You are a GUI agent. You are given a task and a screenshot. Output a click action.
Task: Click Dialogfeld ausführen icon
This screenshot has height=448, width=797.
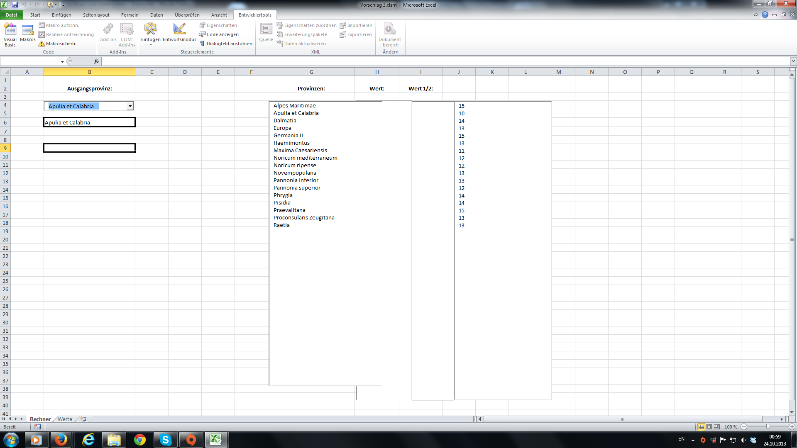tap(202, 44)
